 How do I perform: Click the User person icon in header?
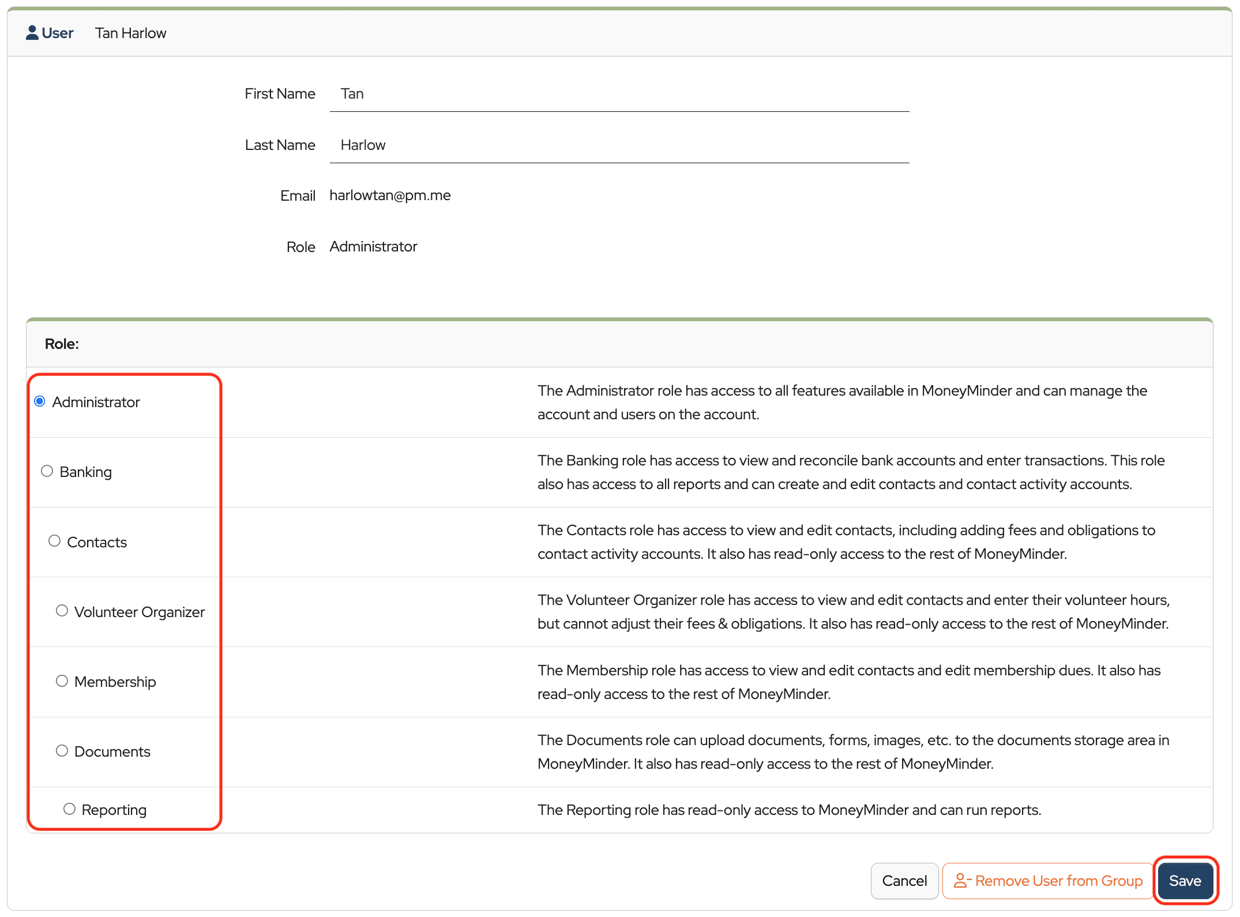tap(32, 33)
